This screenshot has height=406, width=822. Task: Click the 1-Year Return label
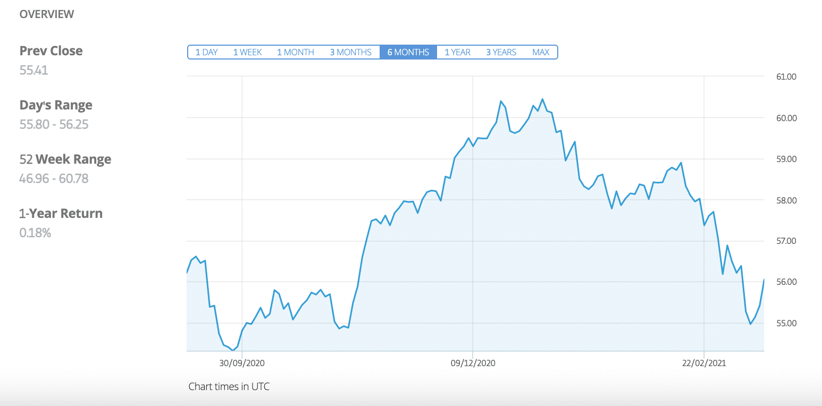pos(61,214)
